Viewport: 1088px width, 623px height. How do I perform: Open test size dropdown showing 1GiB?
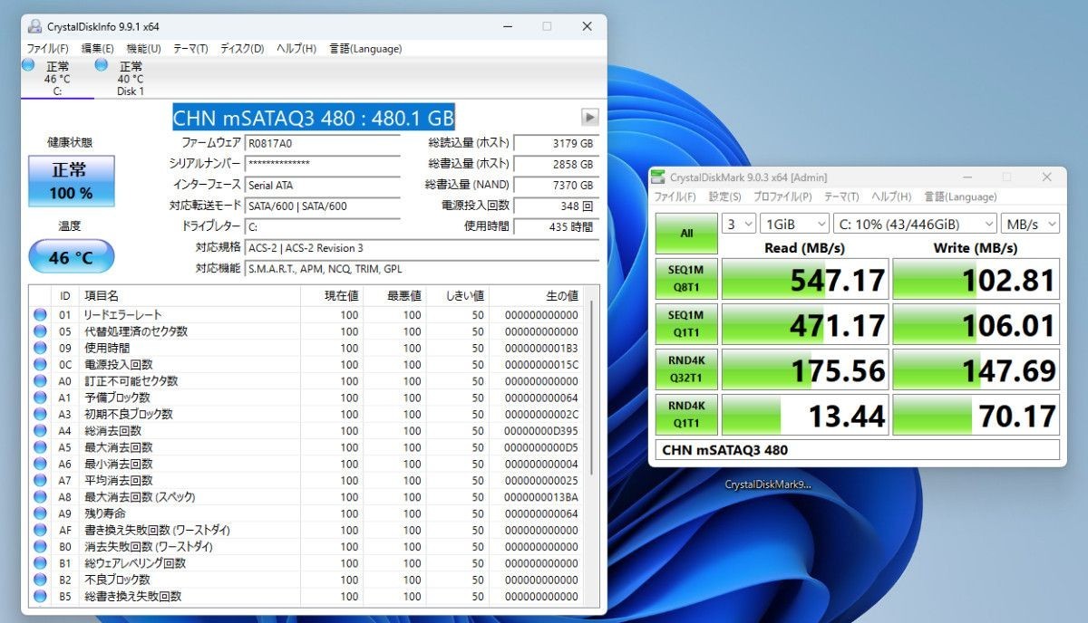point(795,224)
